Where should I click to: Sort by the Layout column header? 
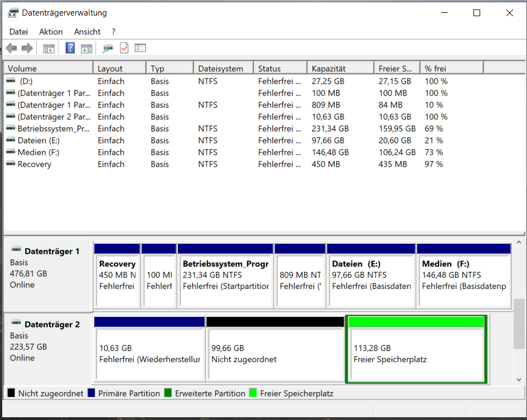click(120, 68)
